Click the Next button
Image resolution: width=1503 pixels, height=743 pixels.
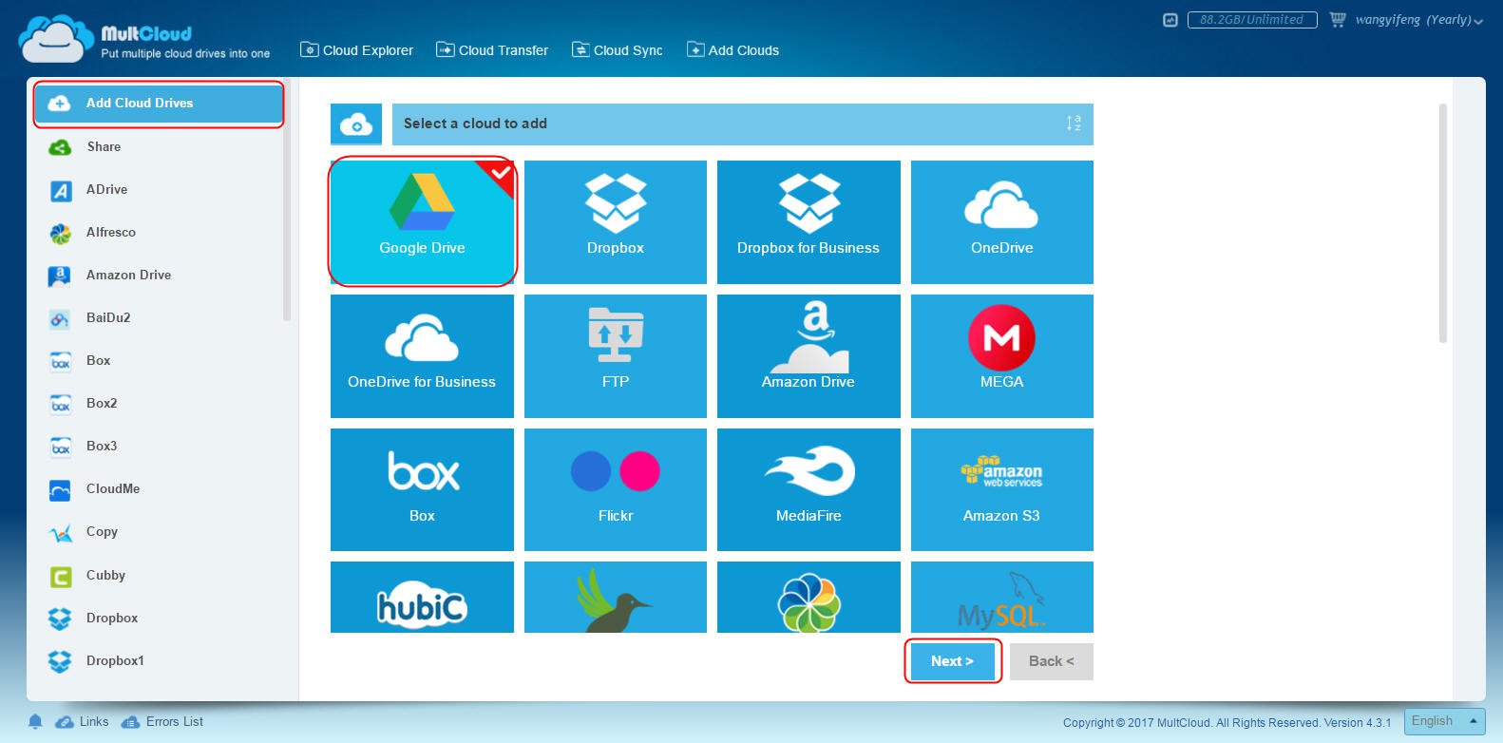point(953,661)
